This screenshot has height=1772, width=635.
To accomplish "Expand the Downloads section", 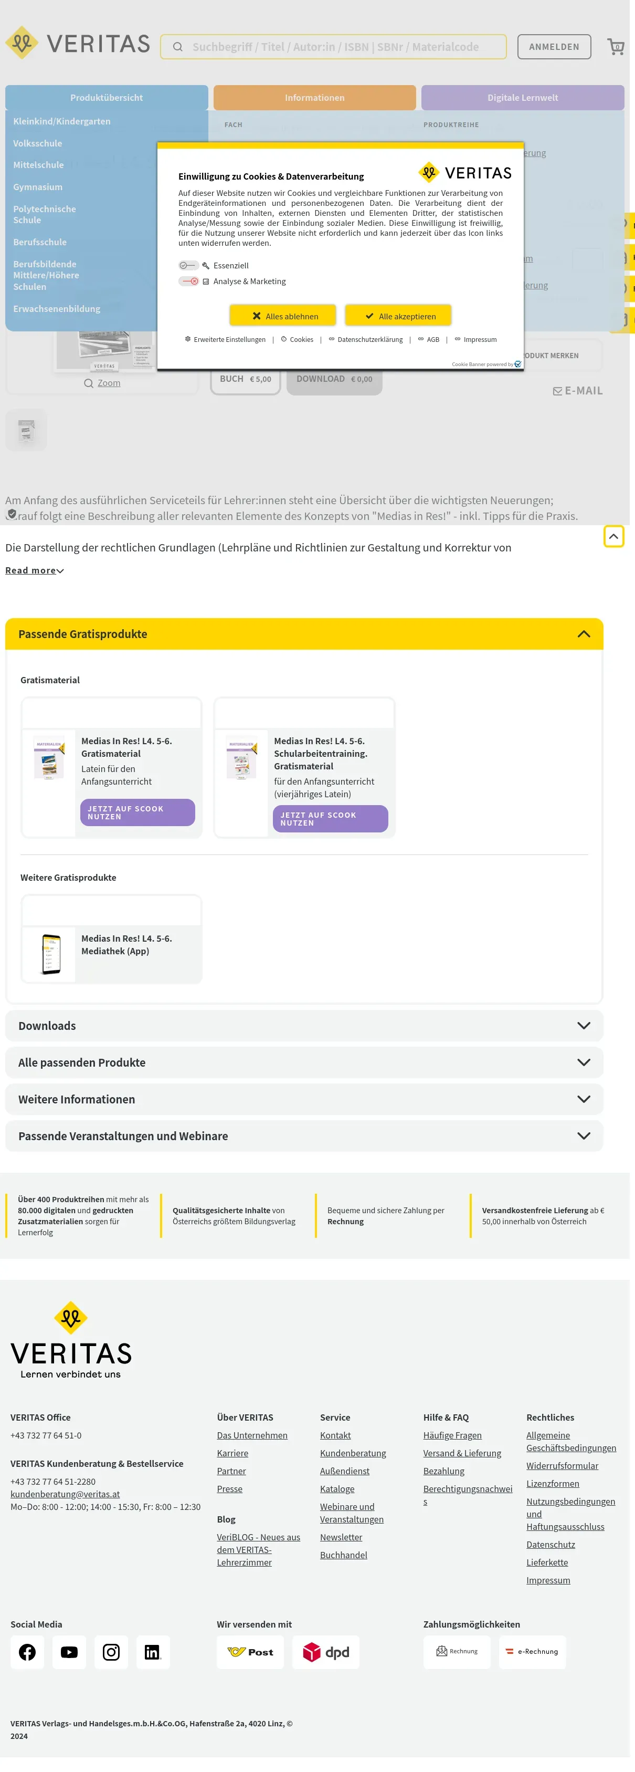I will (304, 1026).
